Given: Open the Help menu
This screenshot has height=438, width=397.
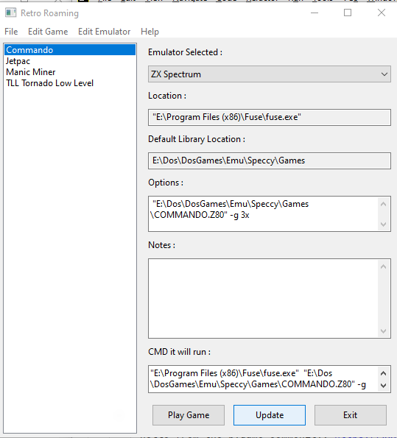Looking at the screenshot, I should pos(150,32).
